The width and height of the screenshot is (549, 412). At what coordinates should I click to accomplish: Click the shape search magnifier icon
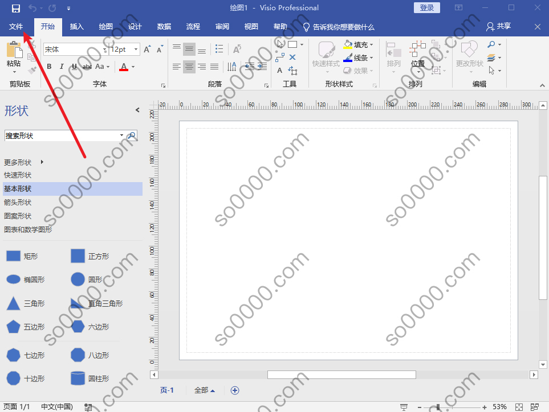click(x=132, y=135)
